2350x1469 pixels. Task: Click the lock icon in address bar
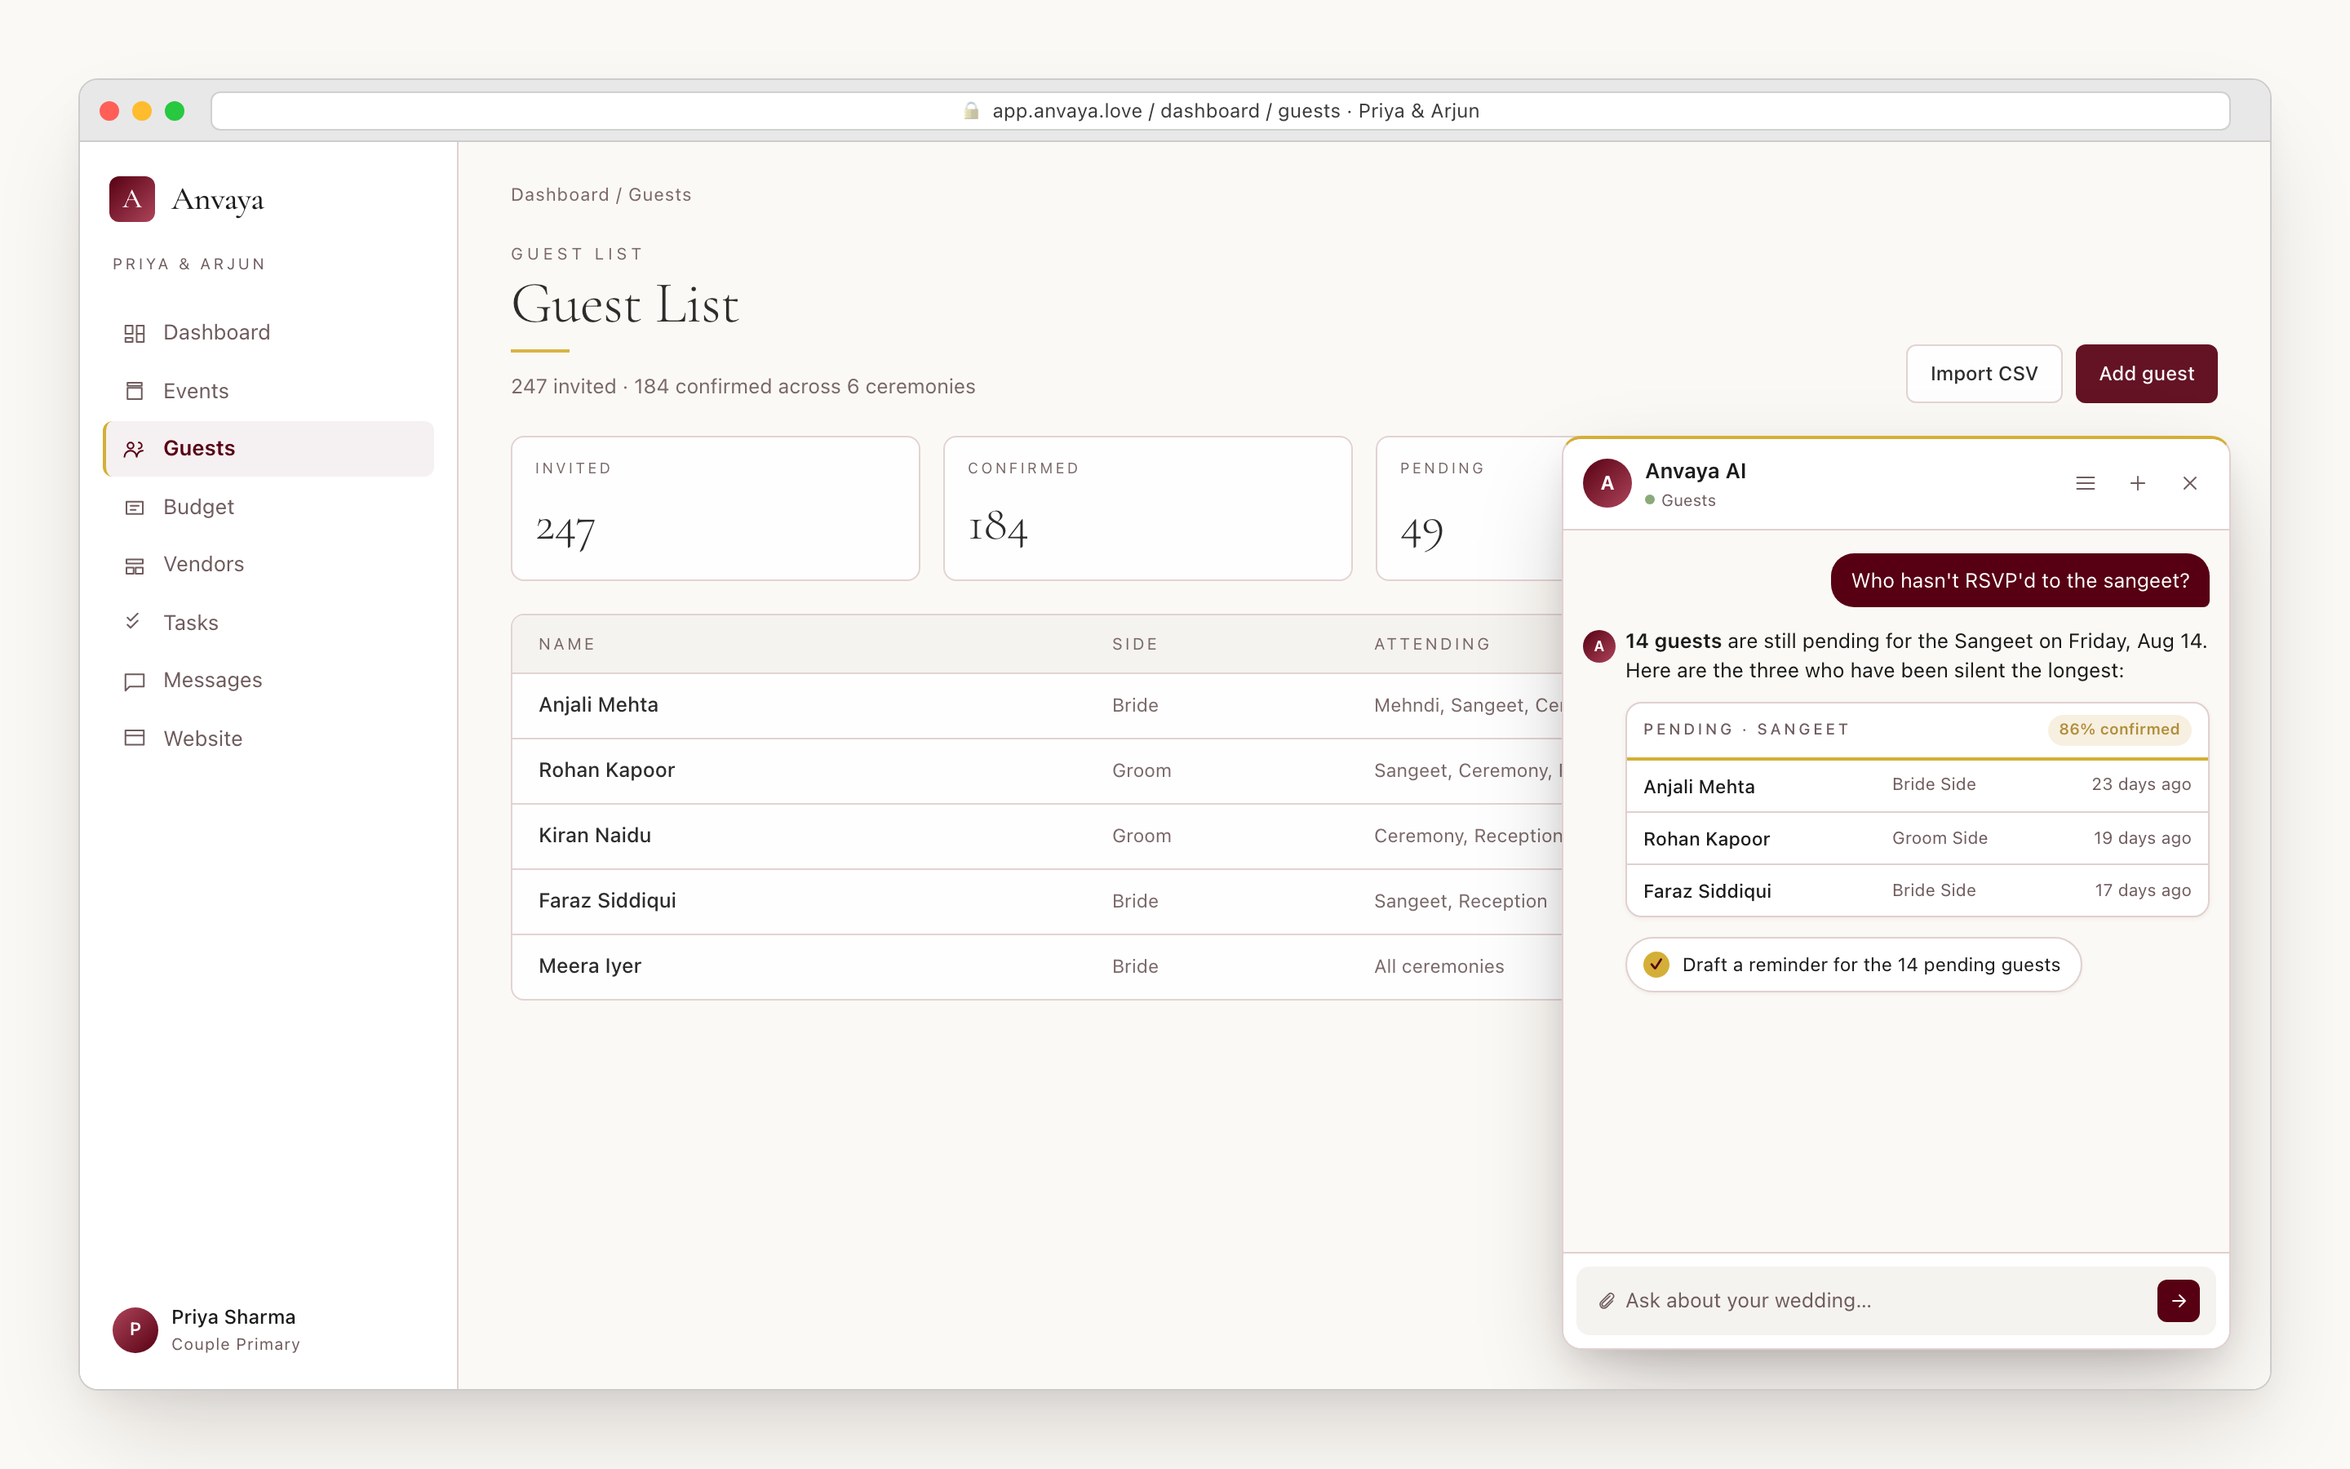[971, 111]
